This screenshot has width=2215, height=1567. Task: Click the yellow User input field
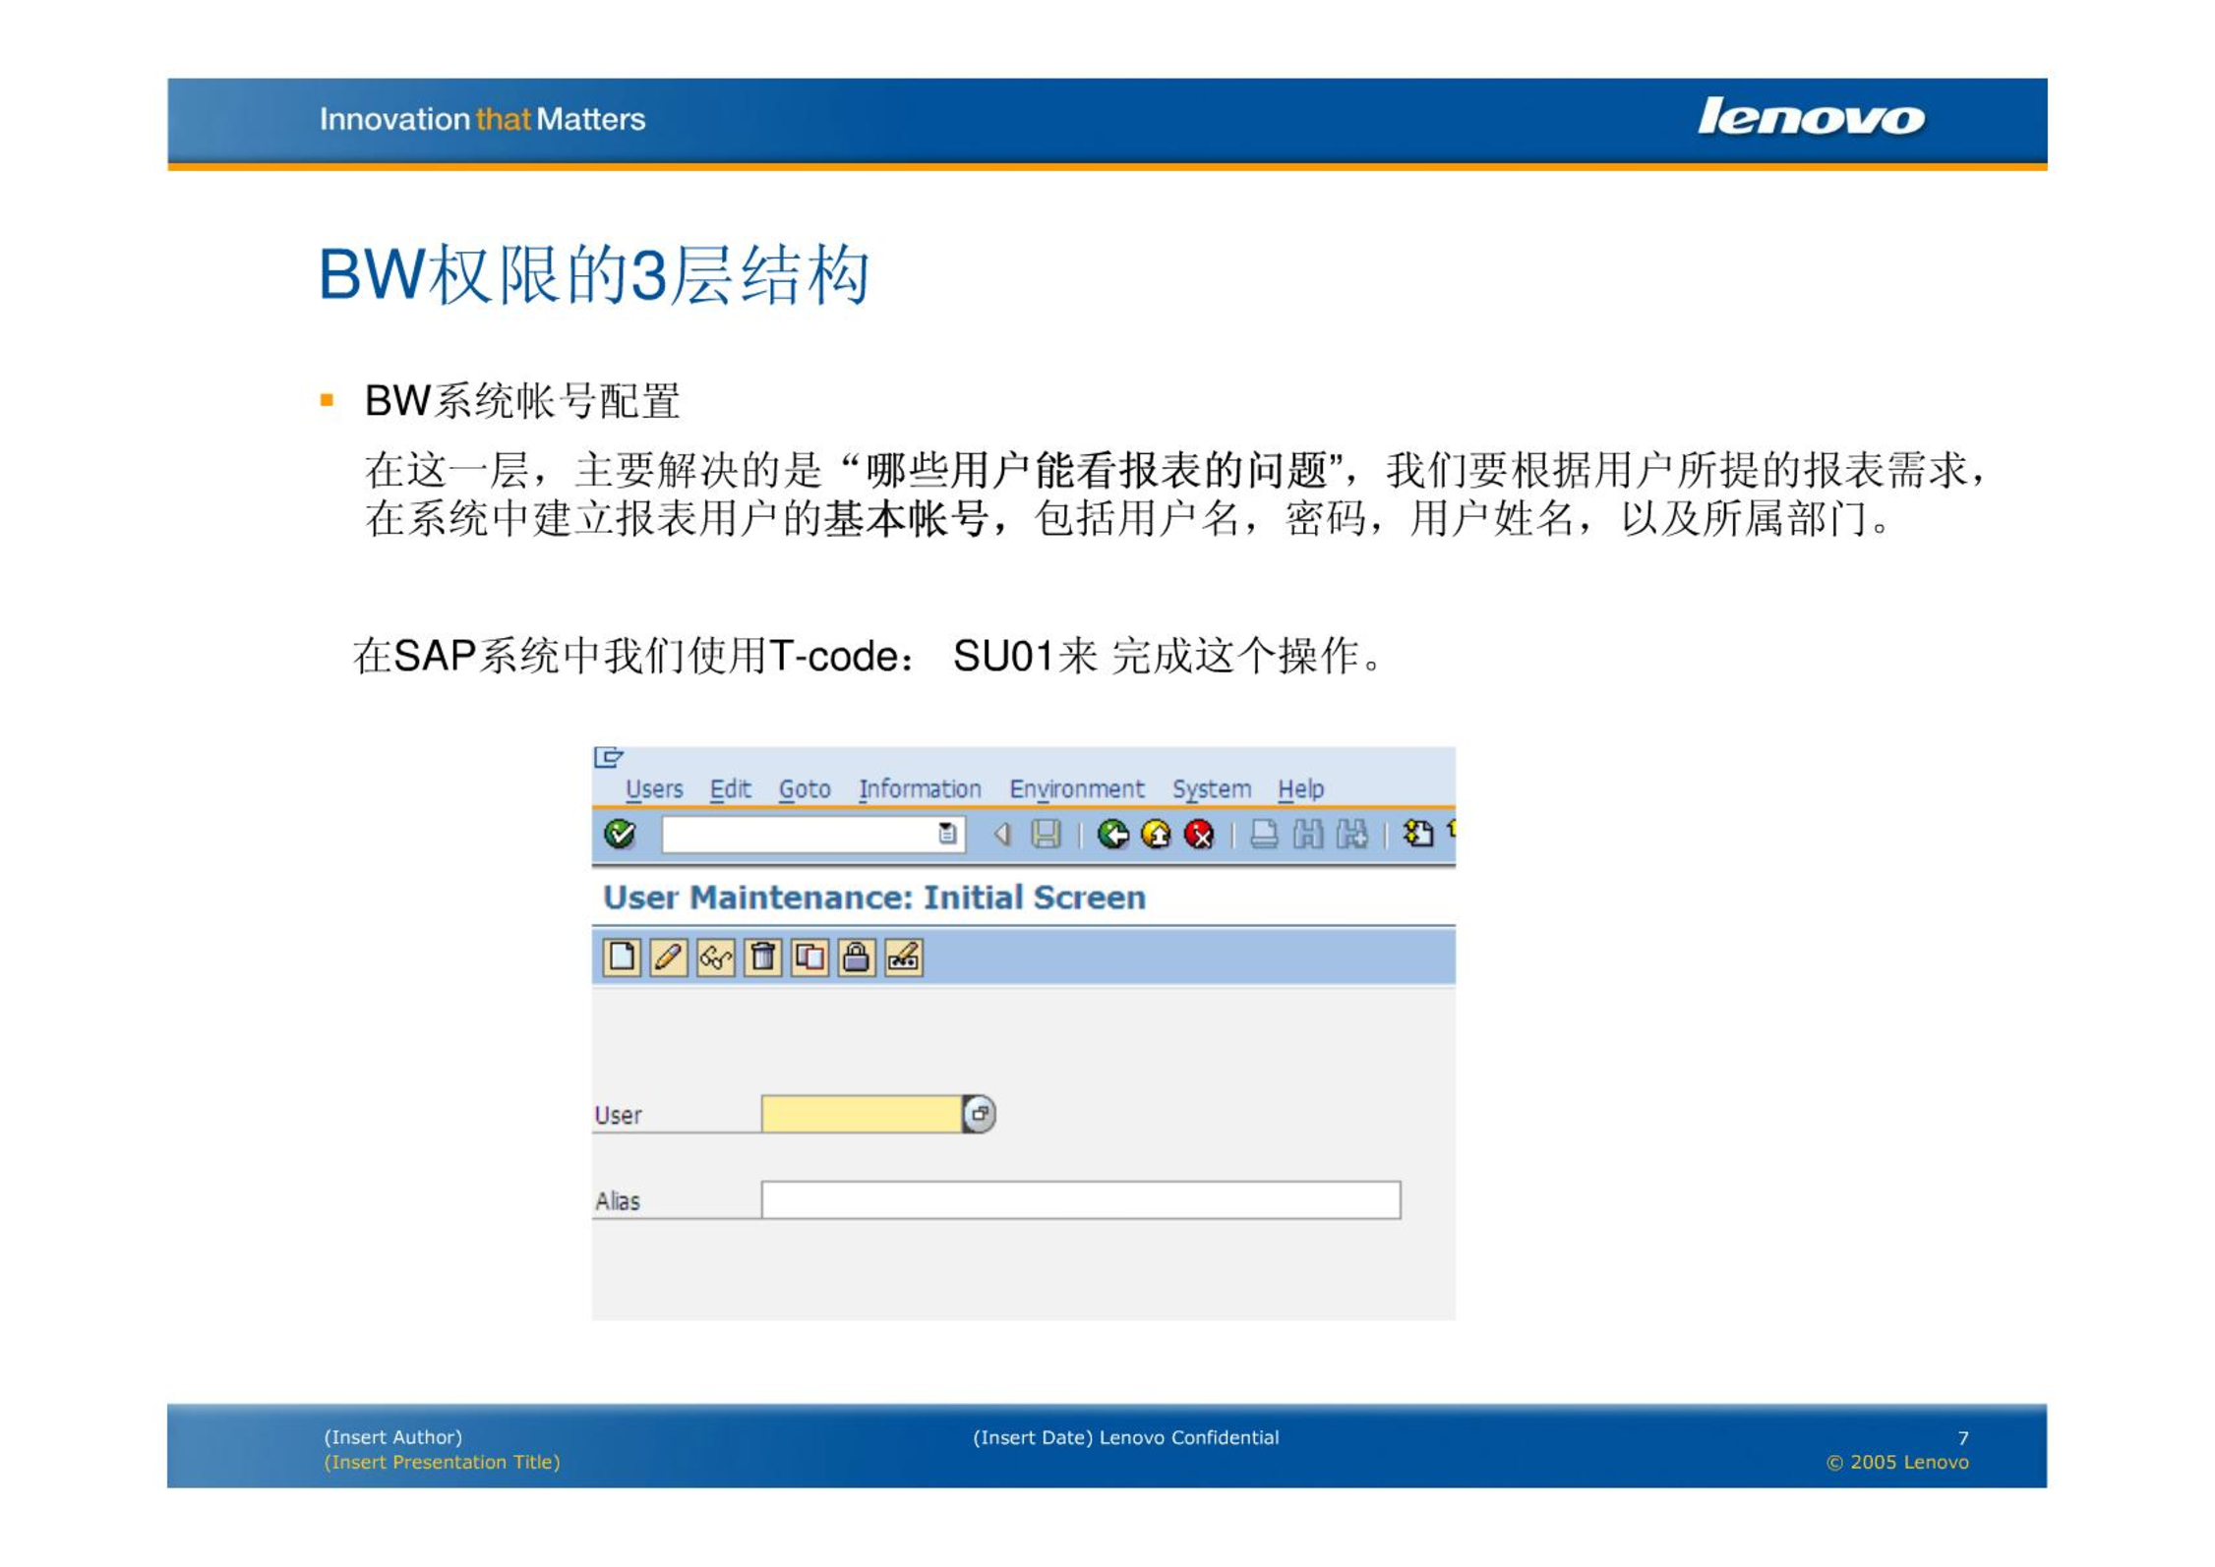pyautogui.click(x=862, y=1114)
